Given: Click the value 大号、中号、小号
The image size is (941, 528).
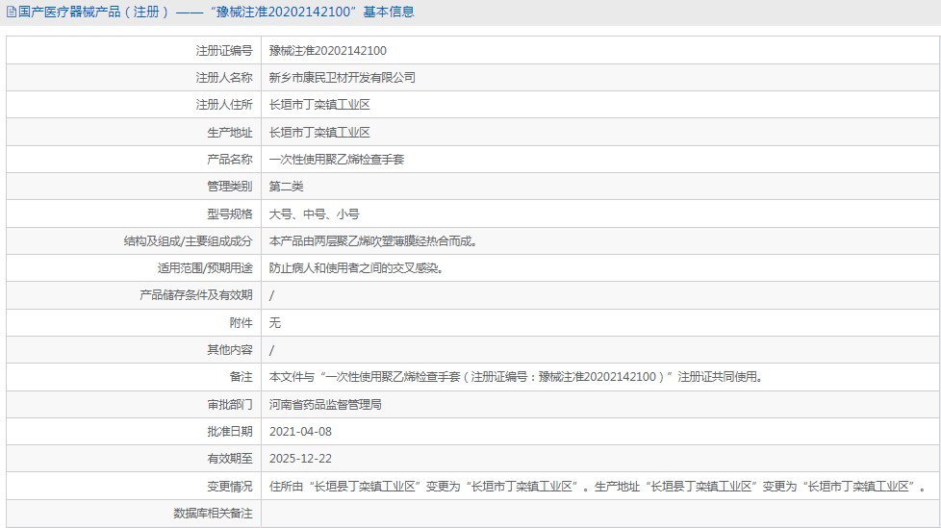Looking at the screenshot, I should point(314,214).
